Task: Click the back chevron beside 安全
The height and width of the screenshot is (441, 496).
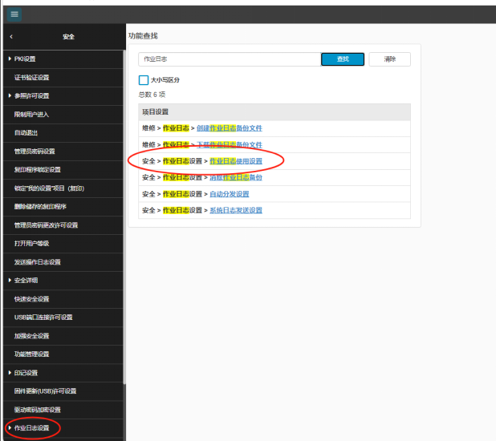Action: coord(11,37)
